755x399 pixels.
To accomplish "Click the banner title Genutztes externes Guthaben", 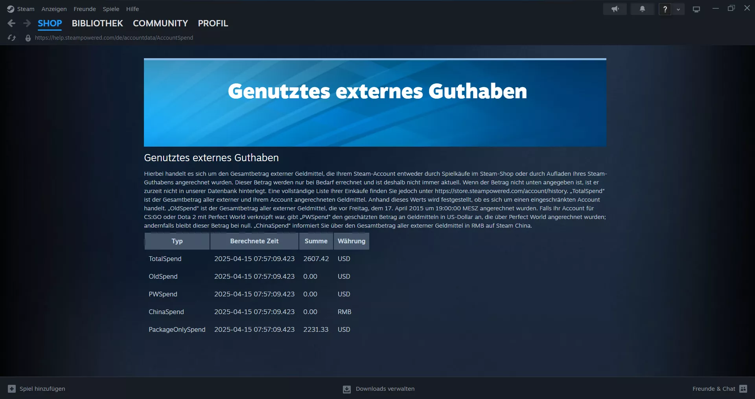I will (377, 91).
